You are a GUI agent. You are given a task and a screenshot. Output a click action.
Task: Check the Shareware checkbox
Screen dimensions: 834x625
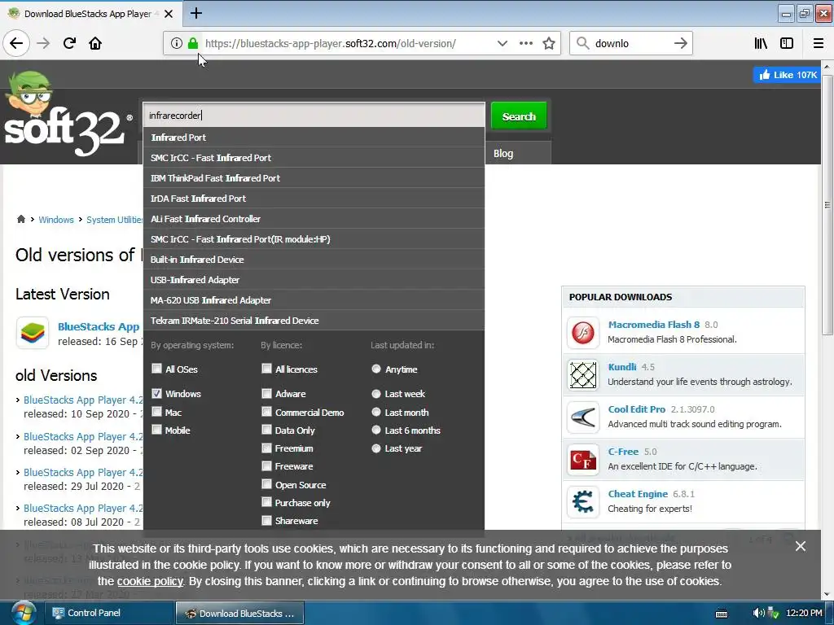[x=266, y=520]
